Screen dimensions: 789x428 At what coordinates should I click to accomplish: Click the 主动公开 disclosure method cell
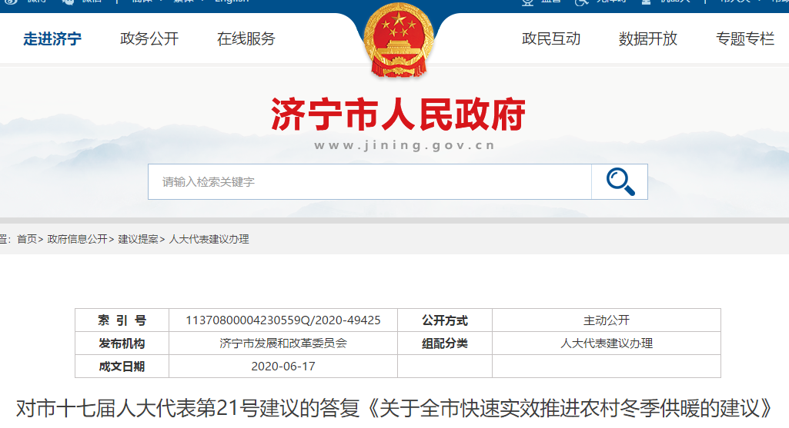pyautogui.click(x=606, y=320)
